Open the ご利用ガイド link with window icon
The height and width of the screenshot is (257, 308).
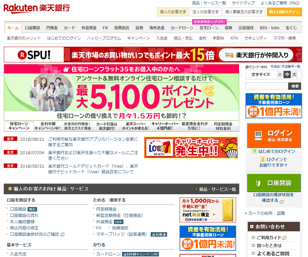(269, 238)
